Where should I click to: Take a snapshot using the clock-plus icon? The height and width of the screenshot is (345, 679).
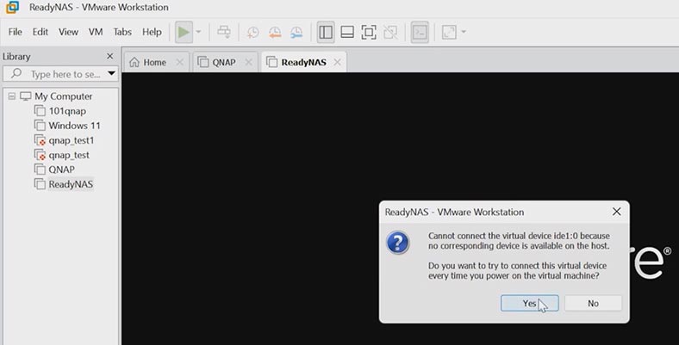[252, 32]
